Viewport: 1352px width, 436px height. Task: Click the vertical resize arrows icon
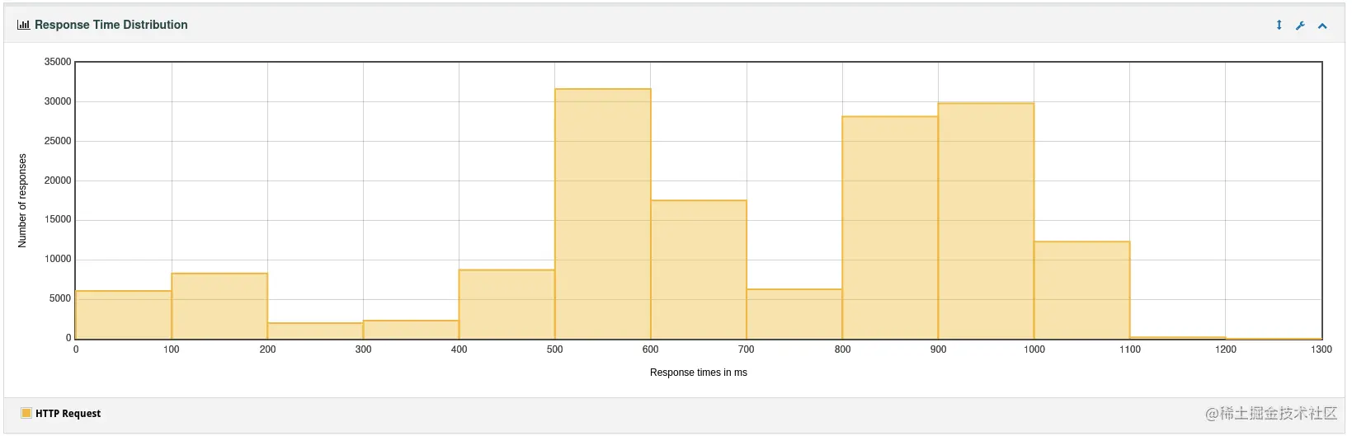1279,25
